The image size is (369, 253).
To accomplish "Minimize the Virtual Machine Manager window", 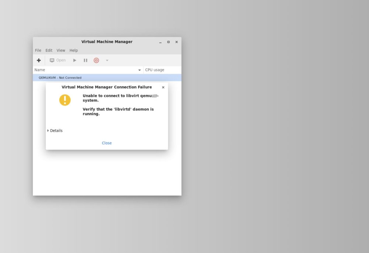I will [160, 42].
